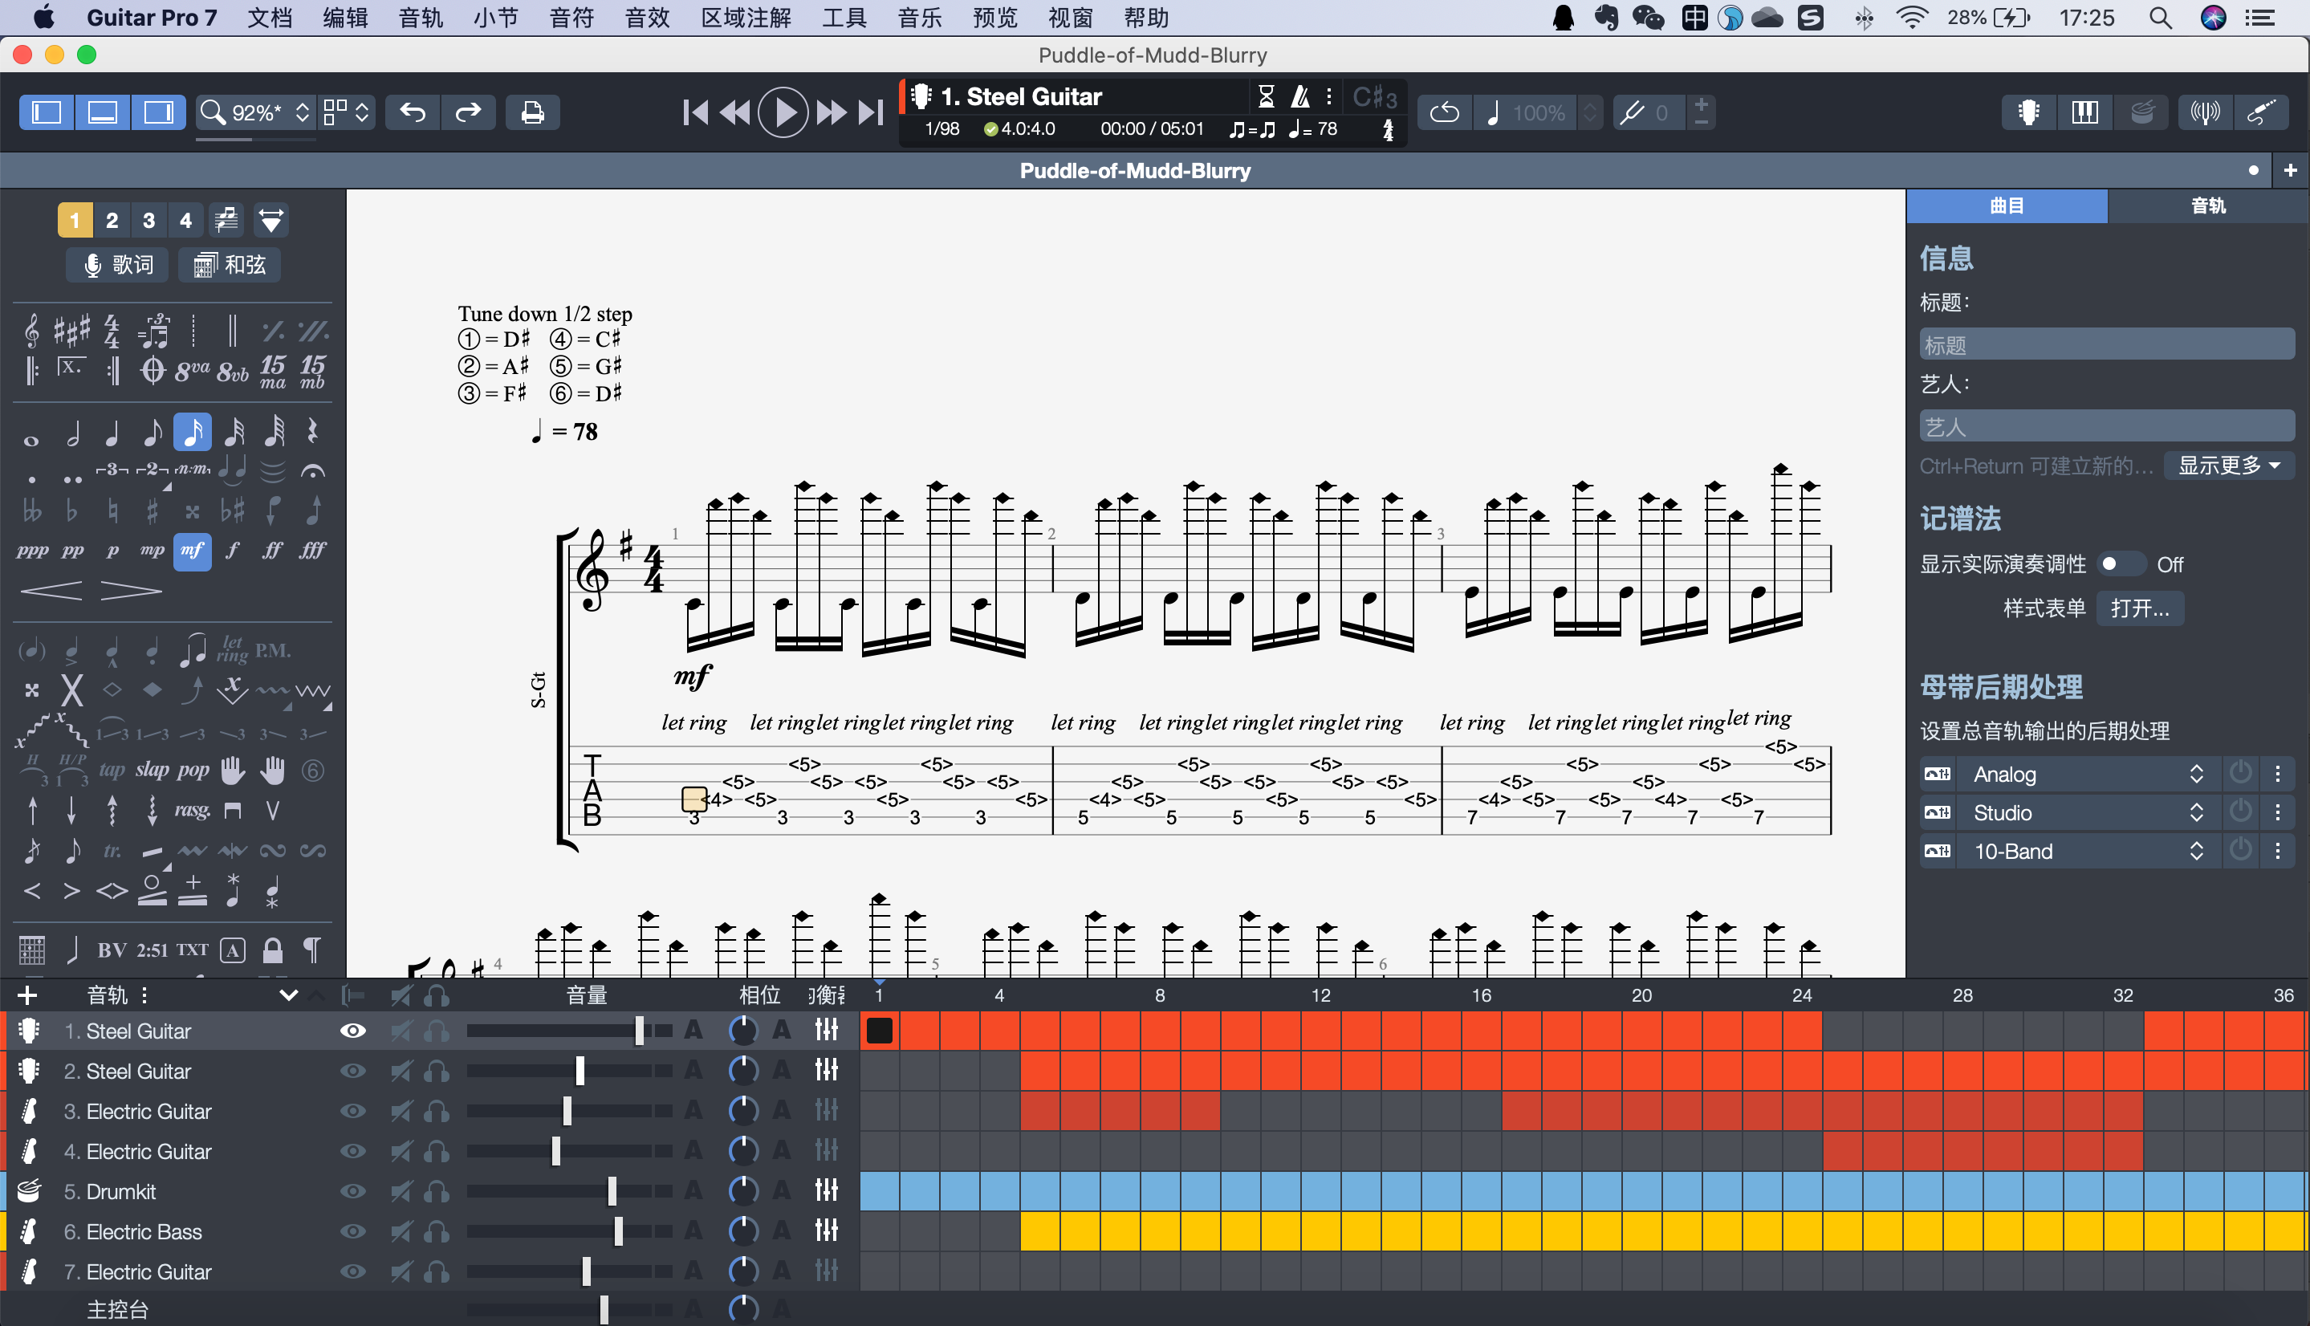Toggle the right panel visibility button
The image size is (2310, 1326).
click(x=158, y=112)
